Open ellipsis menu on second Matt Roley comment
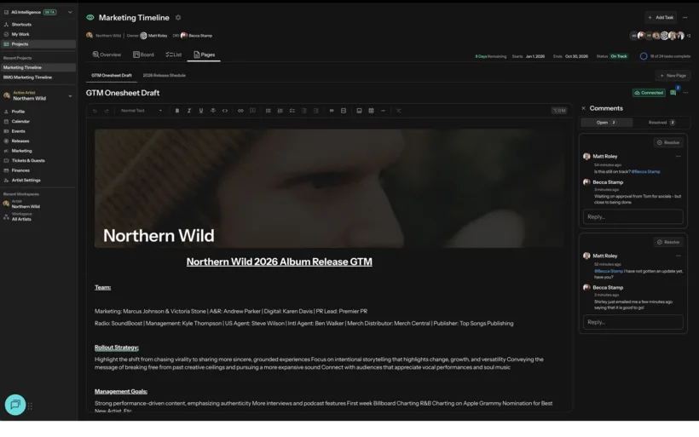Viewport: 699px width, 437px height. pyautogui.click(x=678, y=256)
